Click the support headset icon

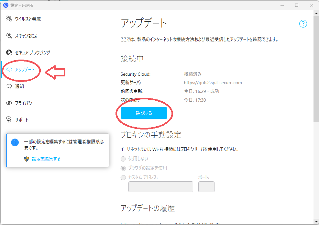[x=9, y=119]
